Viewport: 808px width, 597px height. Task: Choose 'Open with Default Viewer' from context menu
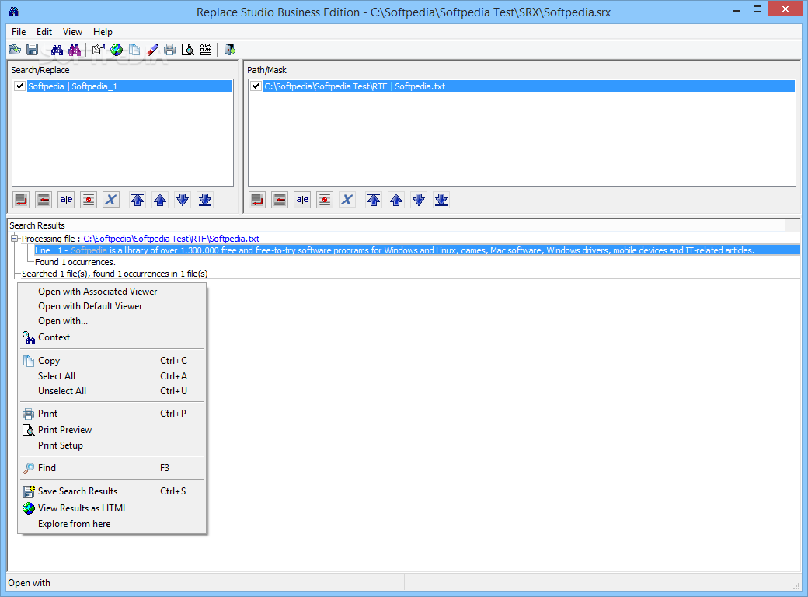(x=112, y=306)
